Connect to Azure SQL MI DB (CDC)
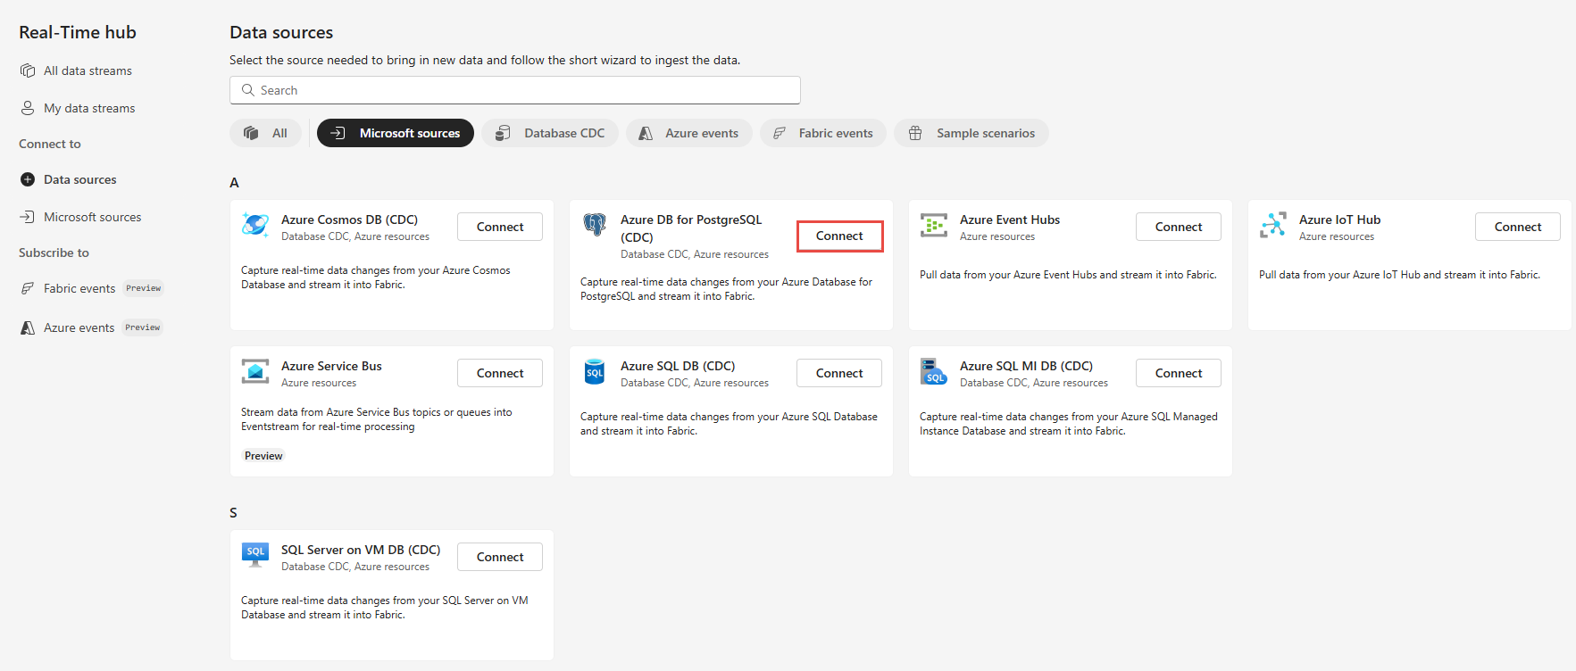 coord(1179,373)
